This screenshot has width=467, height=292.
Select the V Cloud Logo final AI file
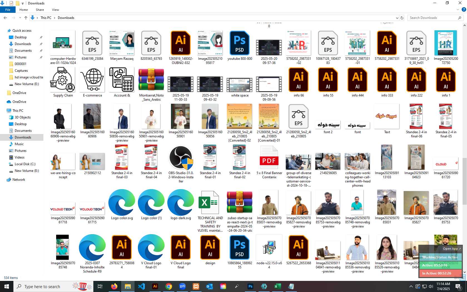[181, 252]
